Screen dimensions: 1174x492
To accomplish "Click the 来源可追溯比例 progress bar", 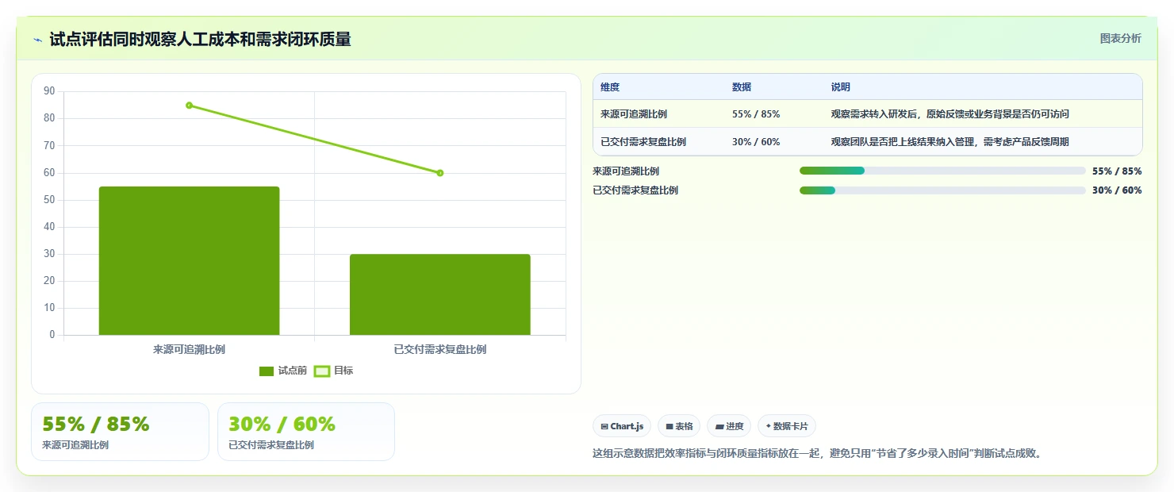I will point(942,171).
